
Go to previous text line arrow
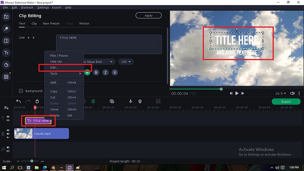tap(28, 38)
